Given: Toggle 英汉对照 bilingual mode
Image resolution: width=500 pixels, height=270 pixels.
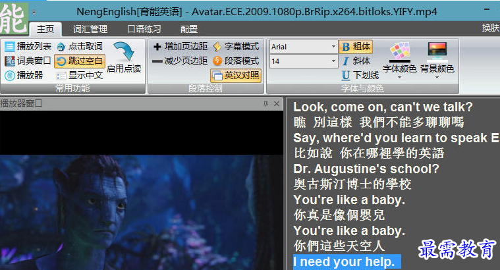Looking at the screenshot, I should [x=236, y=76].
